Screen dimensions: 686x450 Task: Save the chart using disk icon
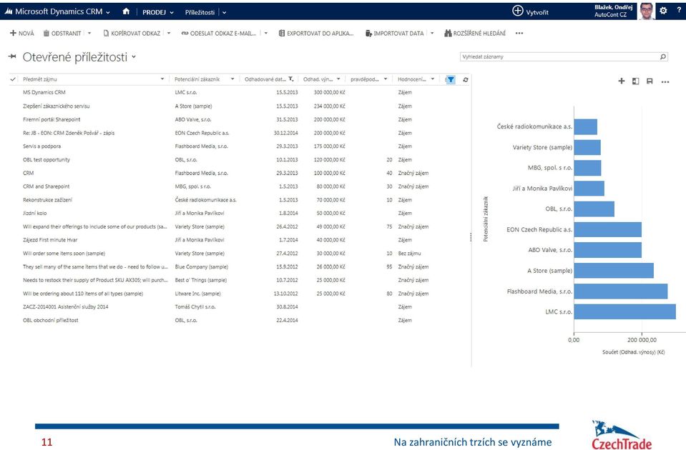tap(650, 81)
